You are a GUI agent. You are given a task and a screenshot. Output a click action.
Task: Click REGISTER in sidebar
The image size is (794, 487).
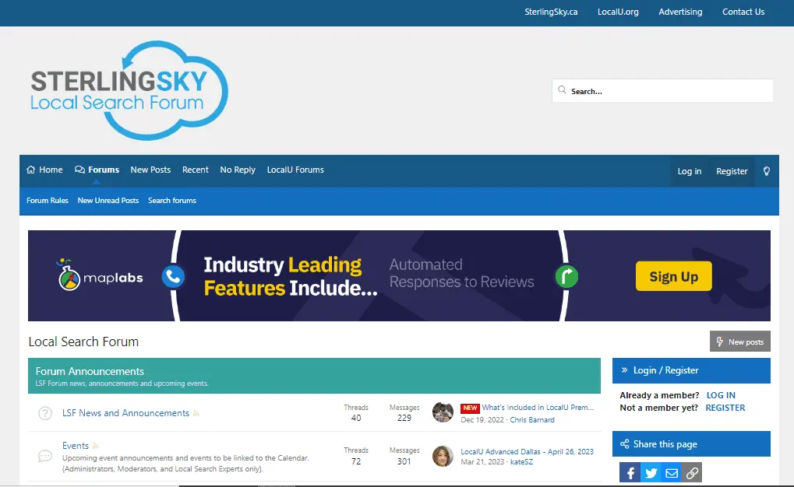725,408
